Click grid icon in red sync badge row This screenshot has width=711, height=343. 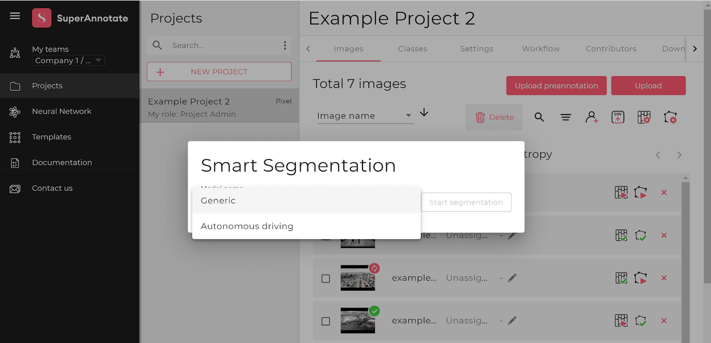pyautogui.click(x=621, y=278)
